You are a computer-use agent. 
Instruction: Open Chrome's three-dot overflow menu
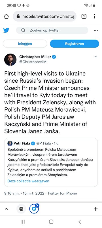point(94,16)
